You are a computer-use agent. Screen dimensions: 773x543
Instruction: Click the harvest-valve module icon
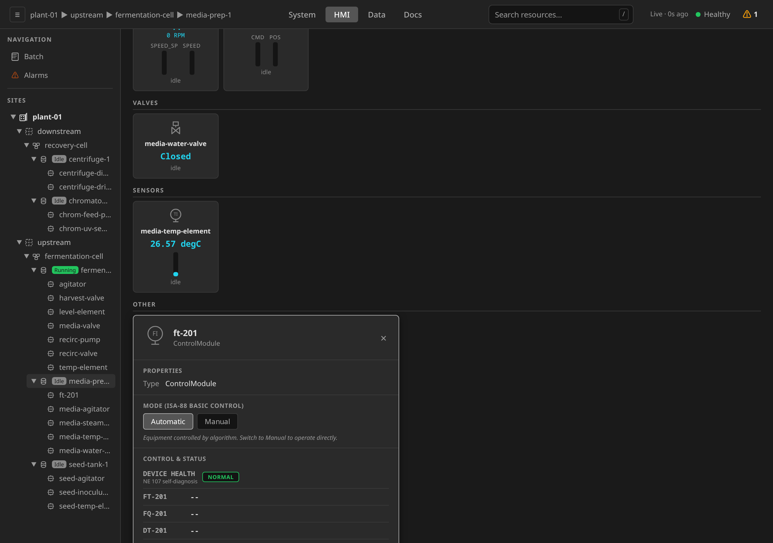coord(51,298)
